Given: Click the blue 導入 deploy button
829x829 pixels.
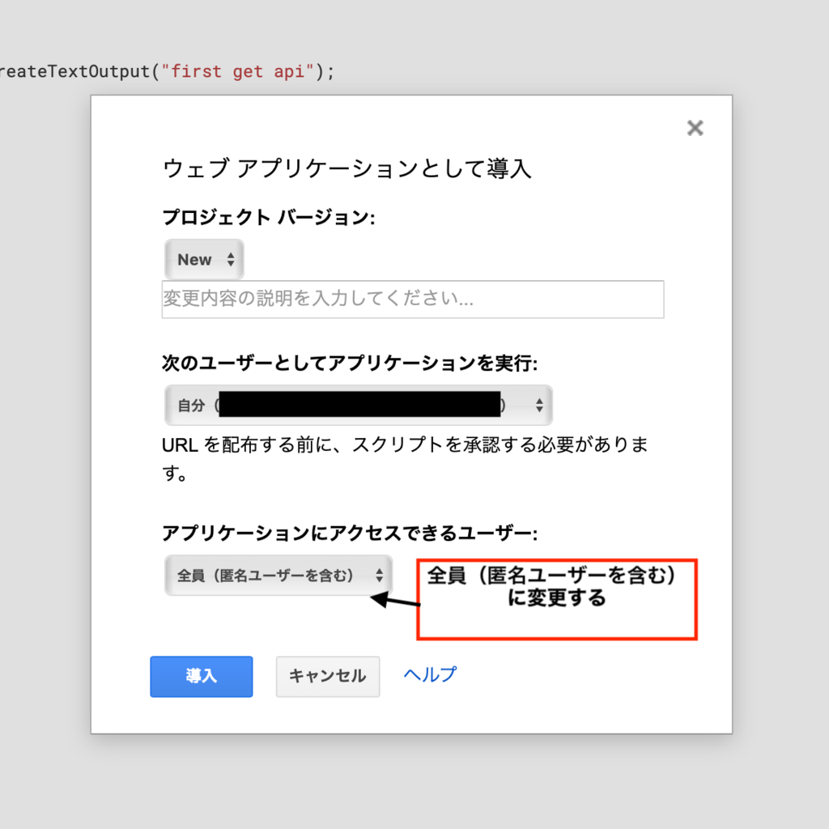Looking at the screenshot, I should (202, 676).
